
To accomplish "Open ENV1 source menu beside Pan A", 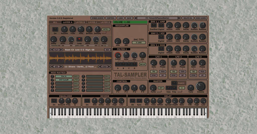I will coord(76,76).
